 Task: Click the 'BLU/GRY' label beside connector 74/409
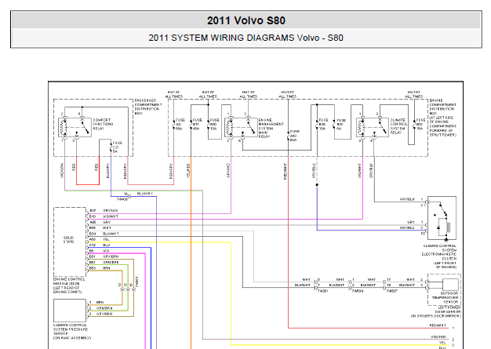[x=144, y=194]
